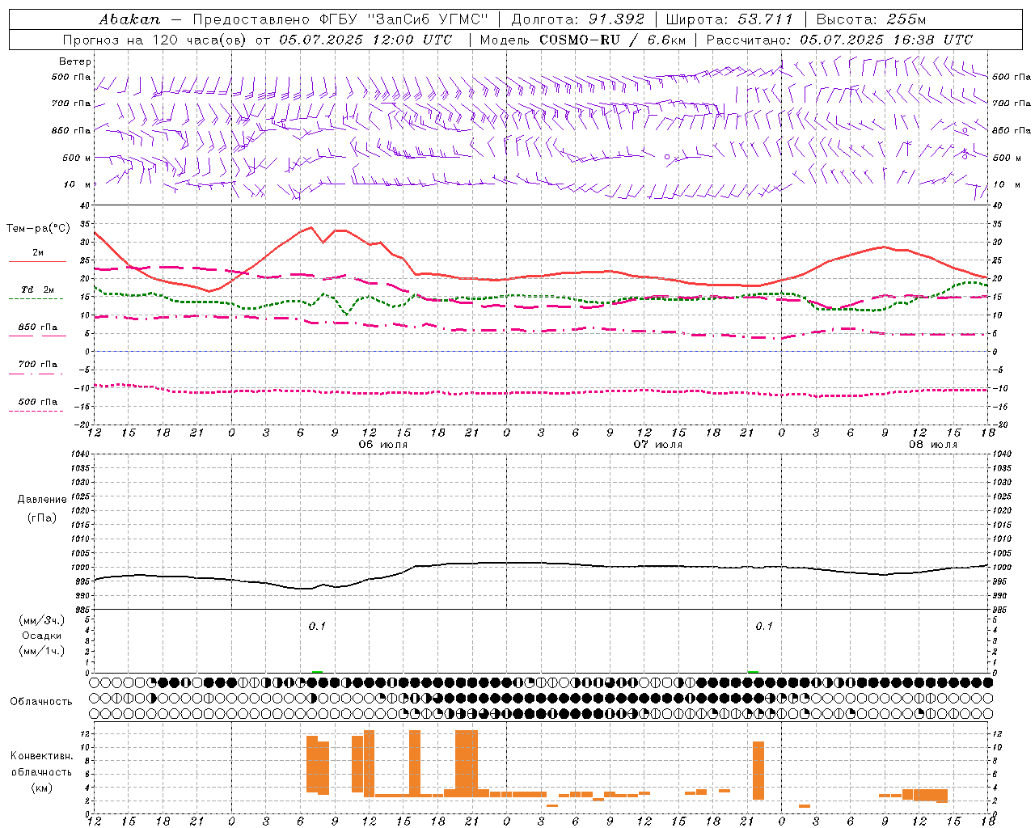Click the (мм/1ч.) precipitation unit label
1035x828 pixels.
pos(42,651)
